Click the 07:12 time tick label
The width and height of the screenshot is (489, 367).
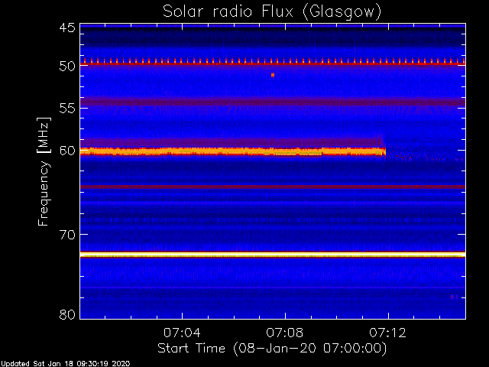click(x=387, y=333)
